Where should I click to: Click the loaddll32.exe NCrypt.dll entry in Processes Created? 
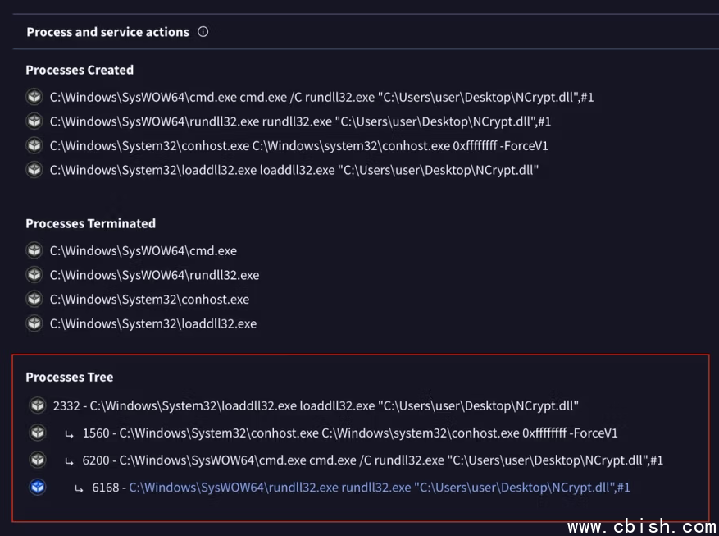294,170
